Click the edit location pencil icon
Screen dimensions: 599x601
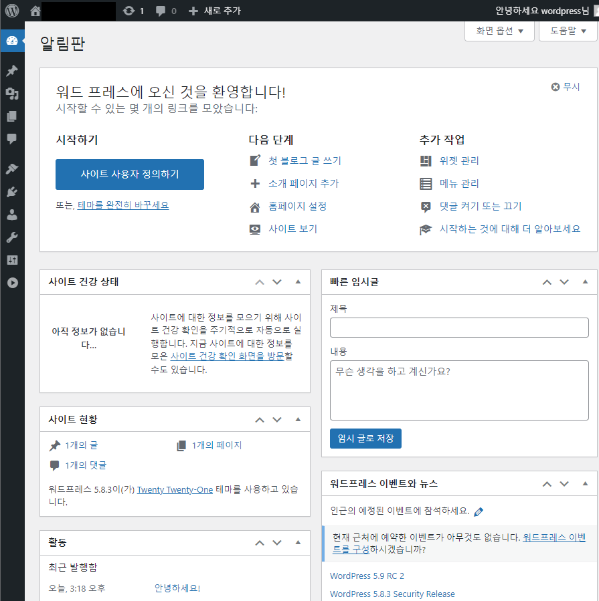click(479, 511)
